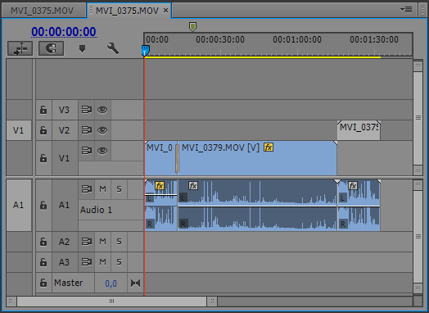The height and width of the screenshot is (313, 429).
Task: Click the 00:00:00:00 playhead timecode
Action: tap(64, 32)
